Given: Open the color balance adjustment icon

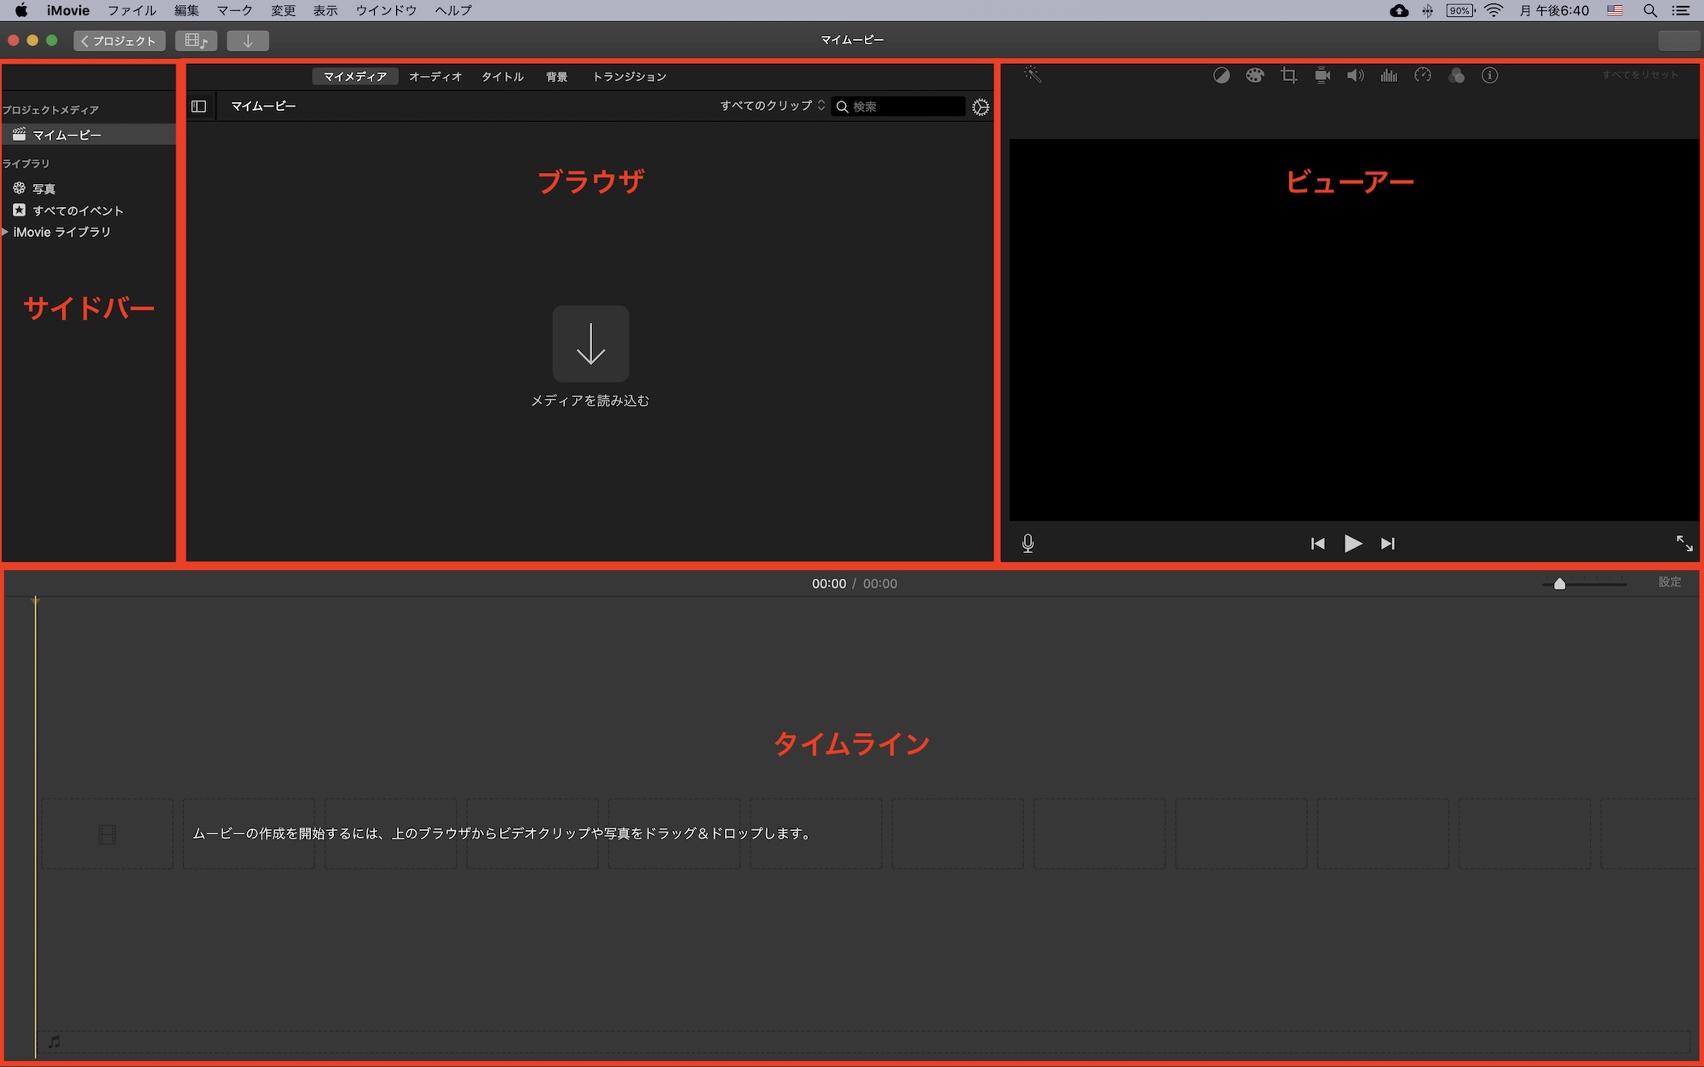Looking at the screenshot, I should tap(1222, 76).
